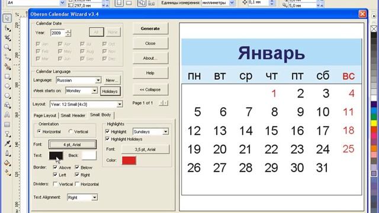Select the Interactive effects goblet tool
379x213 pixels.
(7, 134)
